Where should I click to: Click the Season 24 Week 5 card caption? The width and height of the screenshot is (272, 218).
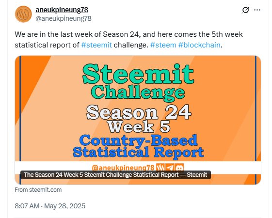[x=115, y=175]
